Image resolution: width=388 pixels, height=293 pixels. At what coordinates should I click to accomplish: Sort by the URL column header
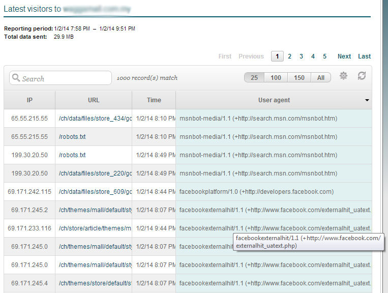click(94, 100)
